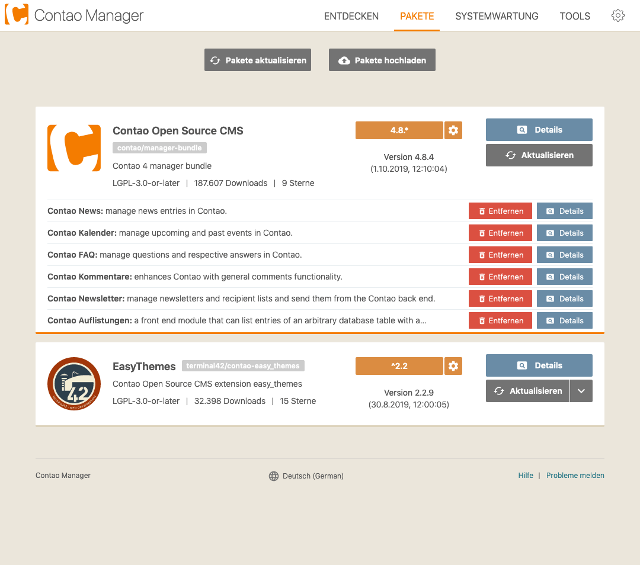Screen dimensions: 640x565
Task: Click the Contao Open Source CMS title
Action: 178,130
